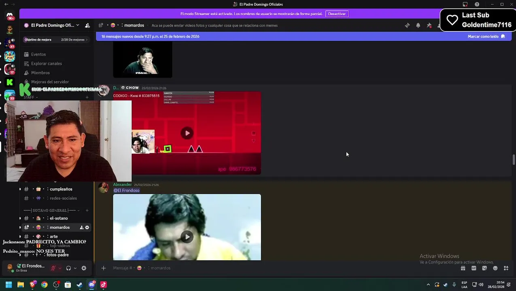
Task: Open Brave browser from taskbar
Action: pyautogui.click(x=33, y=285)
